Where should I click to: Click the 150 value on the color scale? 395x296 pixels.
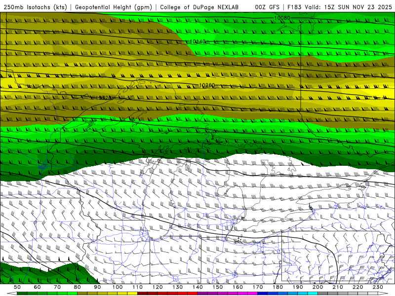pos(218,287)
